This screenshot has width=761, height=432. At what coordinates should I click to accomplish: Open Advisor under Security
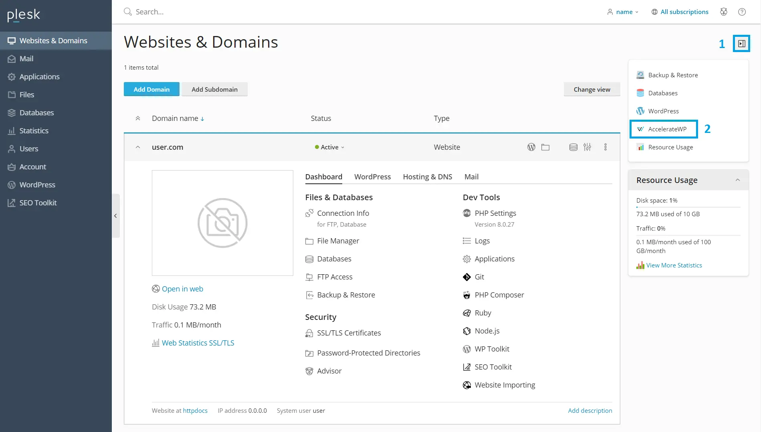(x=323, y=371)
